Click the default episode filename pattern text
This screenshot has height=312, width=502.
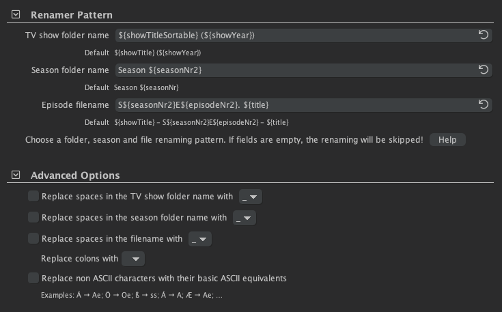pos(201,122)
